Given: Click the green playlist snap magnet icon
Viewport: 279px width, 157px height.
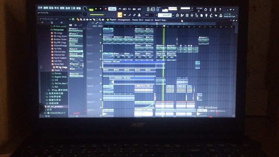Looking at the screenshot, I should (73, 20).
